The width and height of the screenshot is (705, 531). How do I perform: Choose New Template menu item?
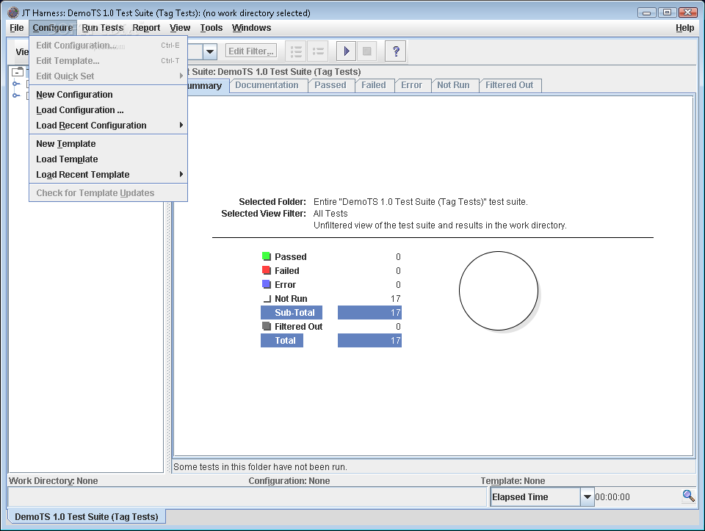point(109,144)
